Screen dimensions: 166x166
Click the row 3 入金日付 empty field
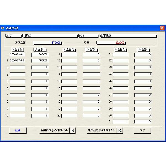coord(17,67)
